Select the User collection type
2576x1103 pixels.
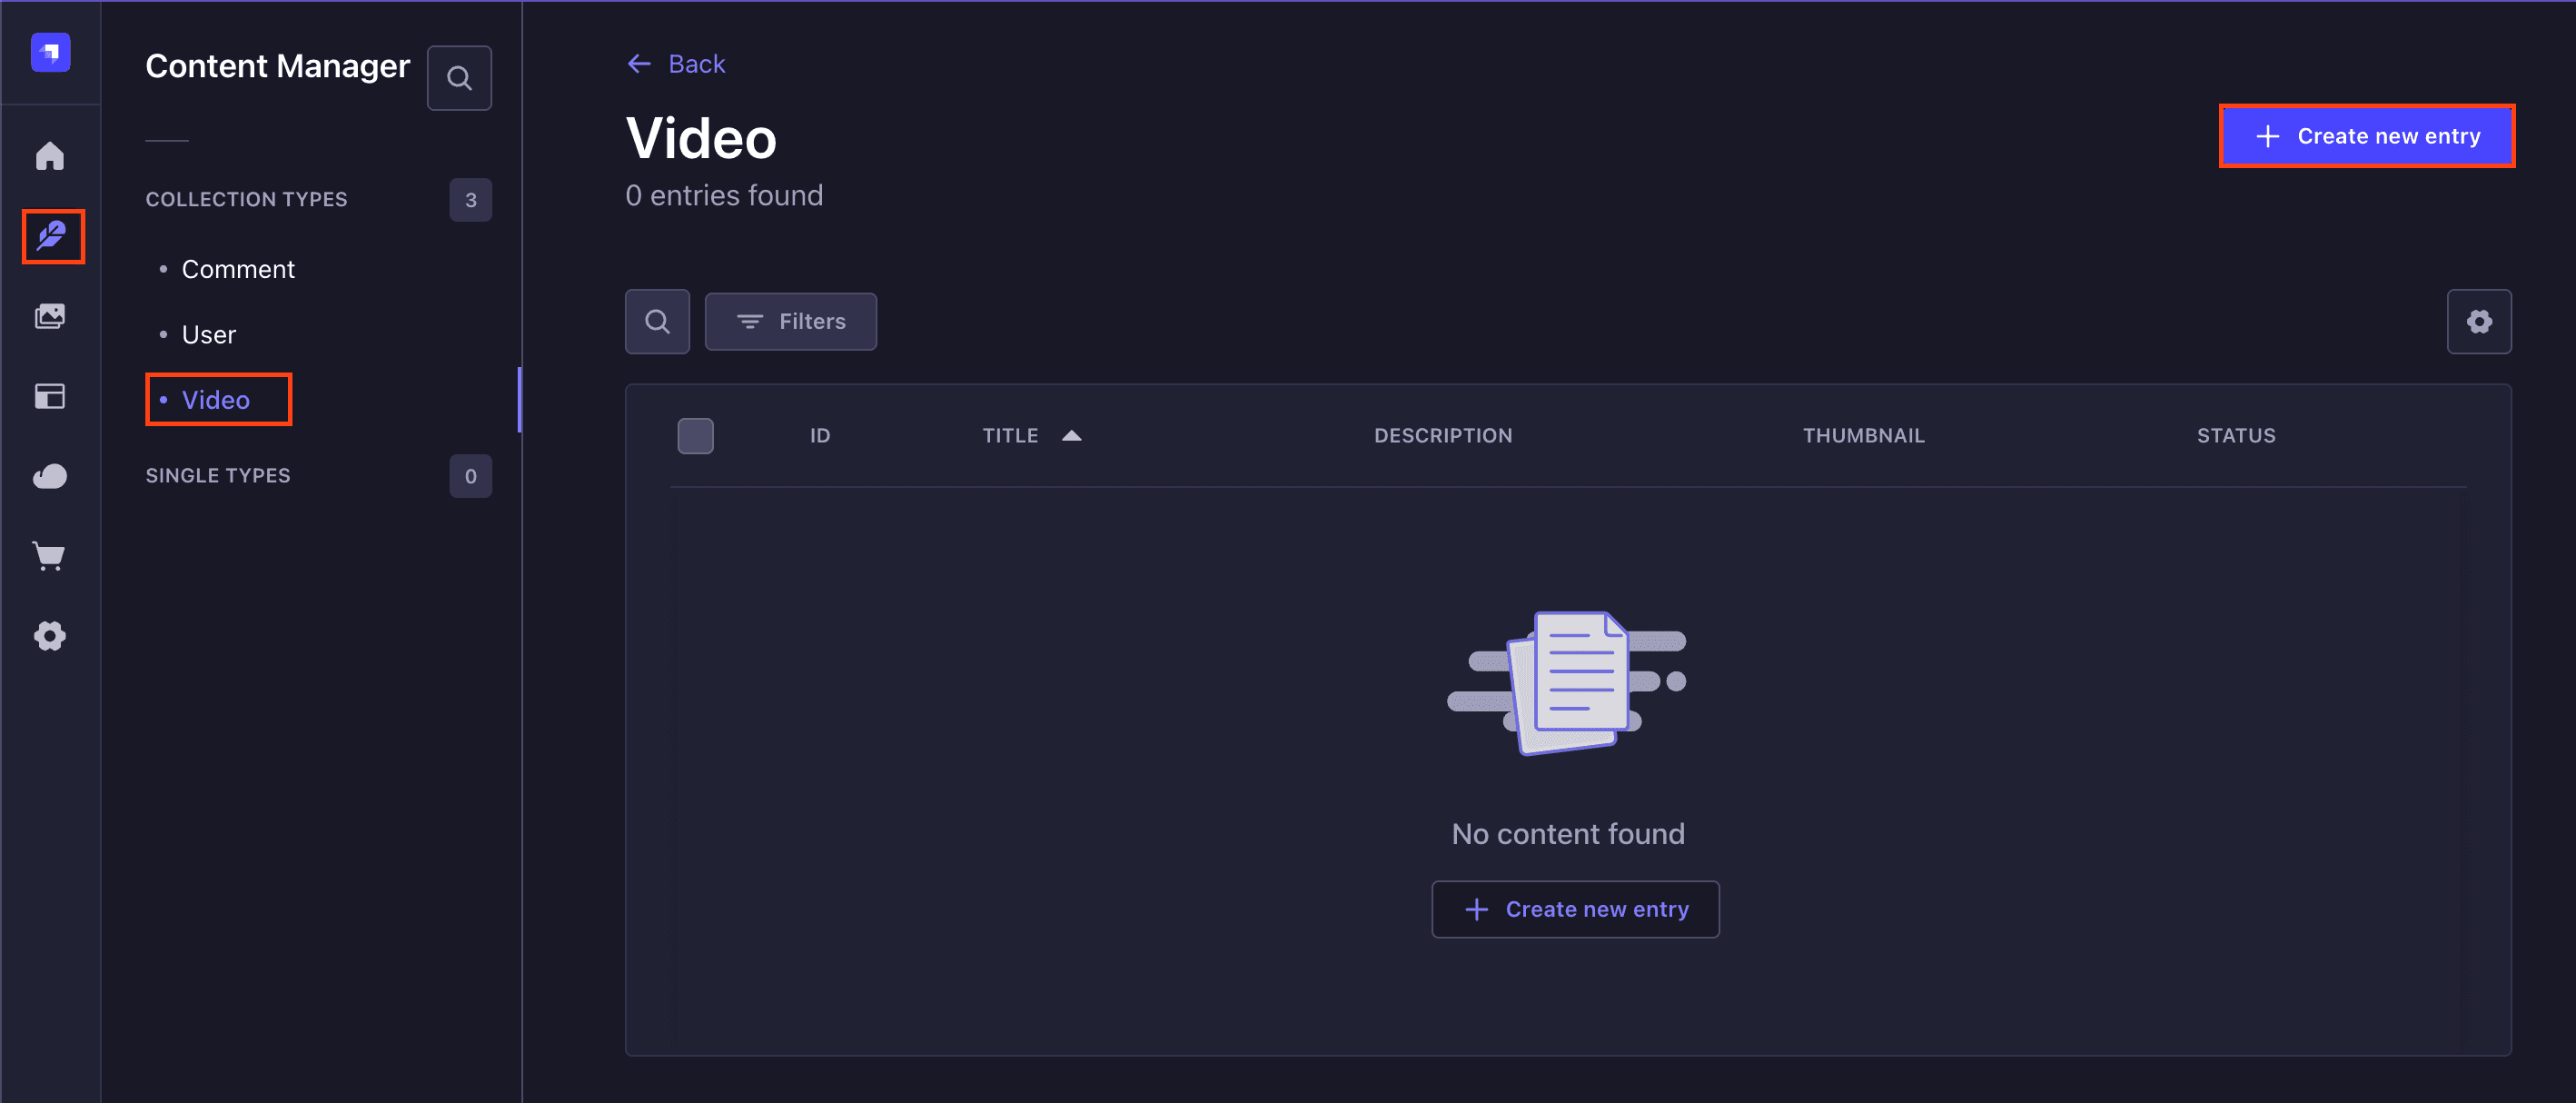tap(208, 334)
